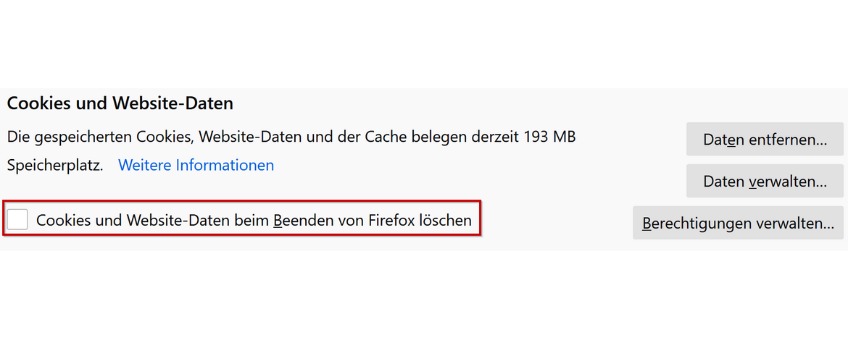Image resolution: width=848 pixels, height=340 pixels.
Task: Click the word 'Beenden' in the checkbox label
Action: (x=299, y=221)
